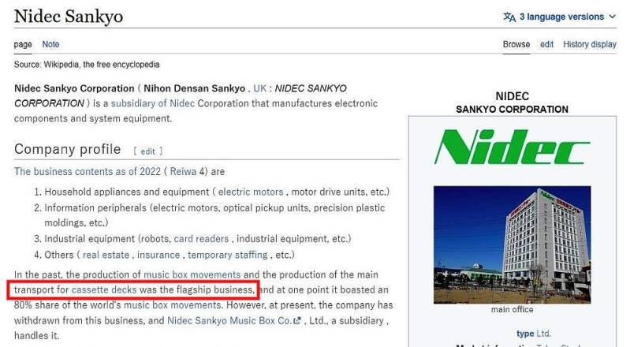Image resolution: width=630 pixels, height=347 pixels.
Task: Click the real estate link
Action: pyautogui.click(x=106, y=255)
